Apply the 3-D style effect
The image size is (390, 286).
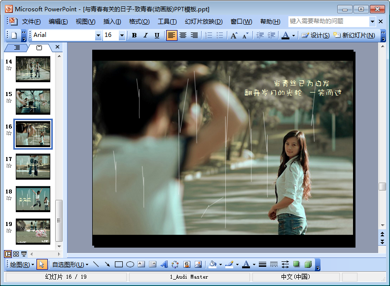click(308, 264)
